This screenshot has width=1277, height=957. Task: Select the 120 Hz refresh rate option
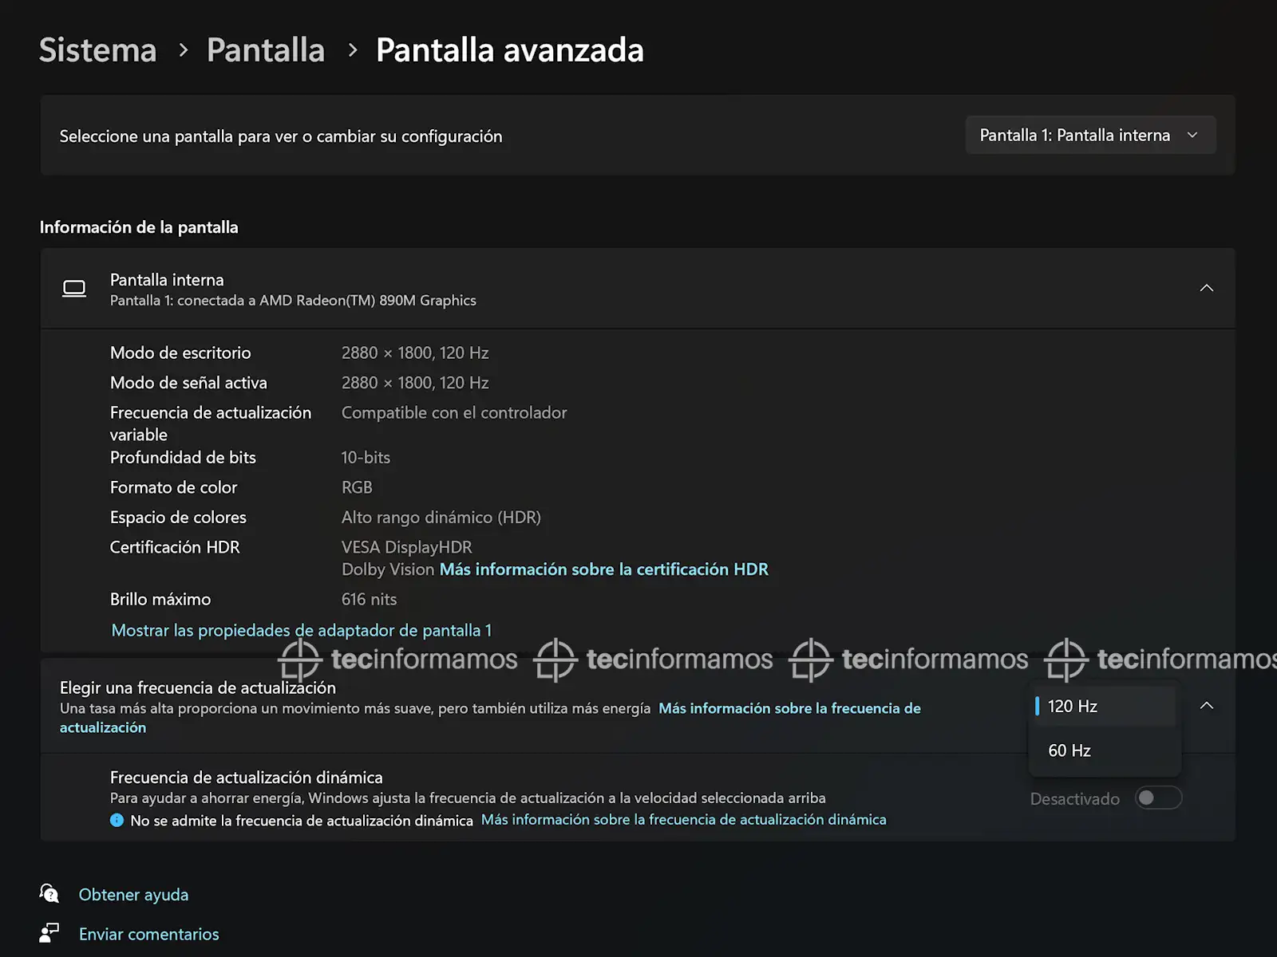point(1104,707)
